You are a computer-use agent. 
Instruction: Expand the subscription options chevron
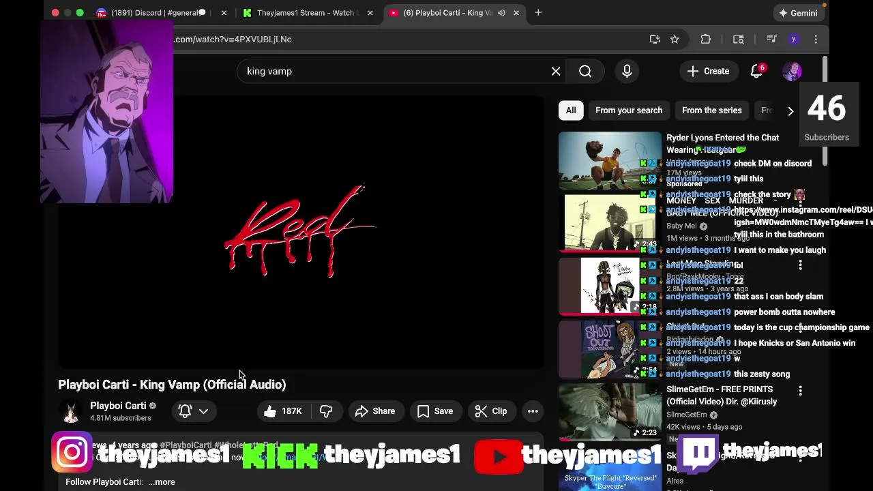pyautogui.click(x=203, y=411)
